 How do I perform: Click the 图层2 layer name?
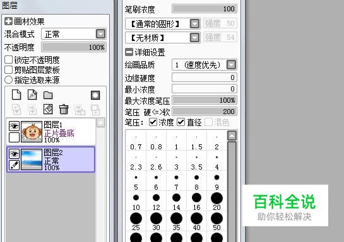click(53, 153)
